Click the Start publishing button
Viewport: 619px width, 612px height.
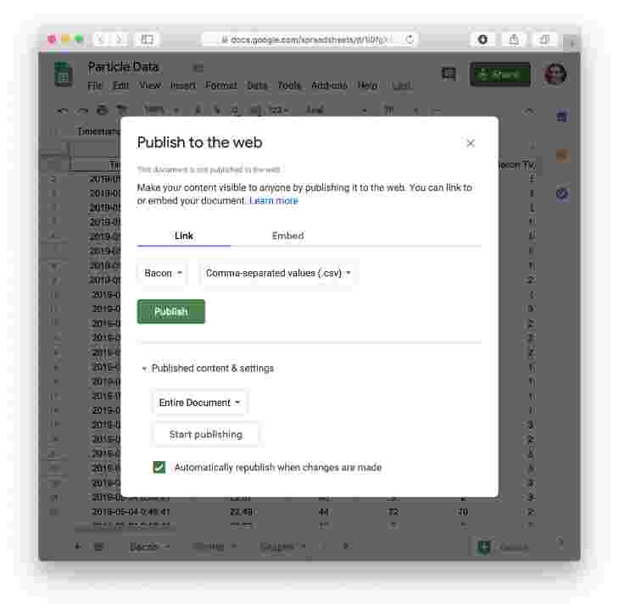click(x=206, y=435)
